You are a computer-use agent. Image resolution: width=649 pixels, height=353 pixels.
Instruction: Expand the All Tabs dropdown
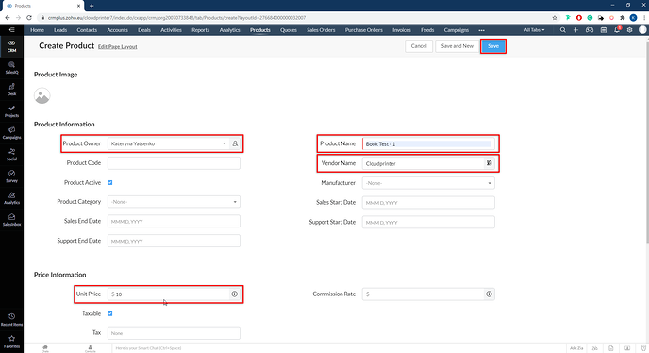click(x=534, y=30)
